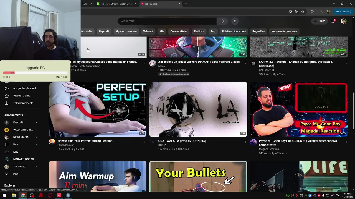Click the YouTube search magnifier button
Viewport: 355px width, 199px height.
pyautogui.click(x=222, y=21)
